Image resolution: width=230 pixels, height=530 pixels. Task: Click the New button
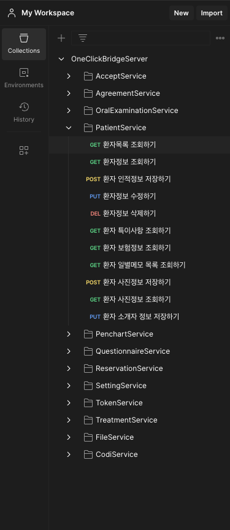(182, 13)
